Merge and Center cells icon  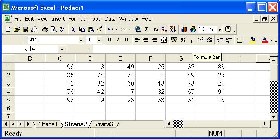(164, 40)
